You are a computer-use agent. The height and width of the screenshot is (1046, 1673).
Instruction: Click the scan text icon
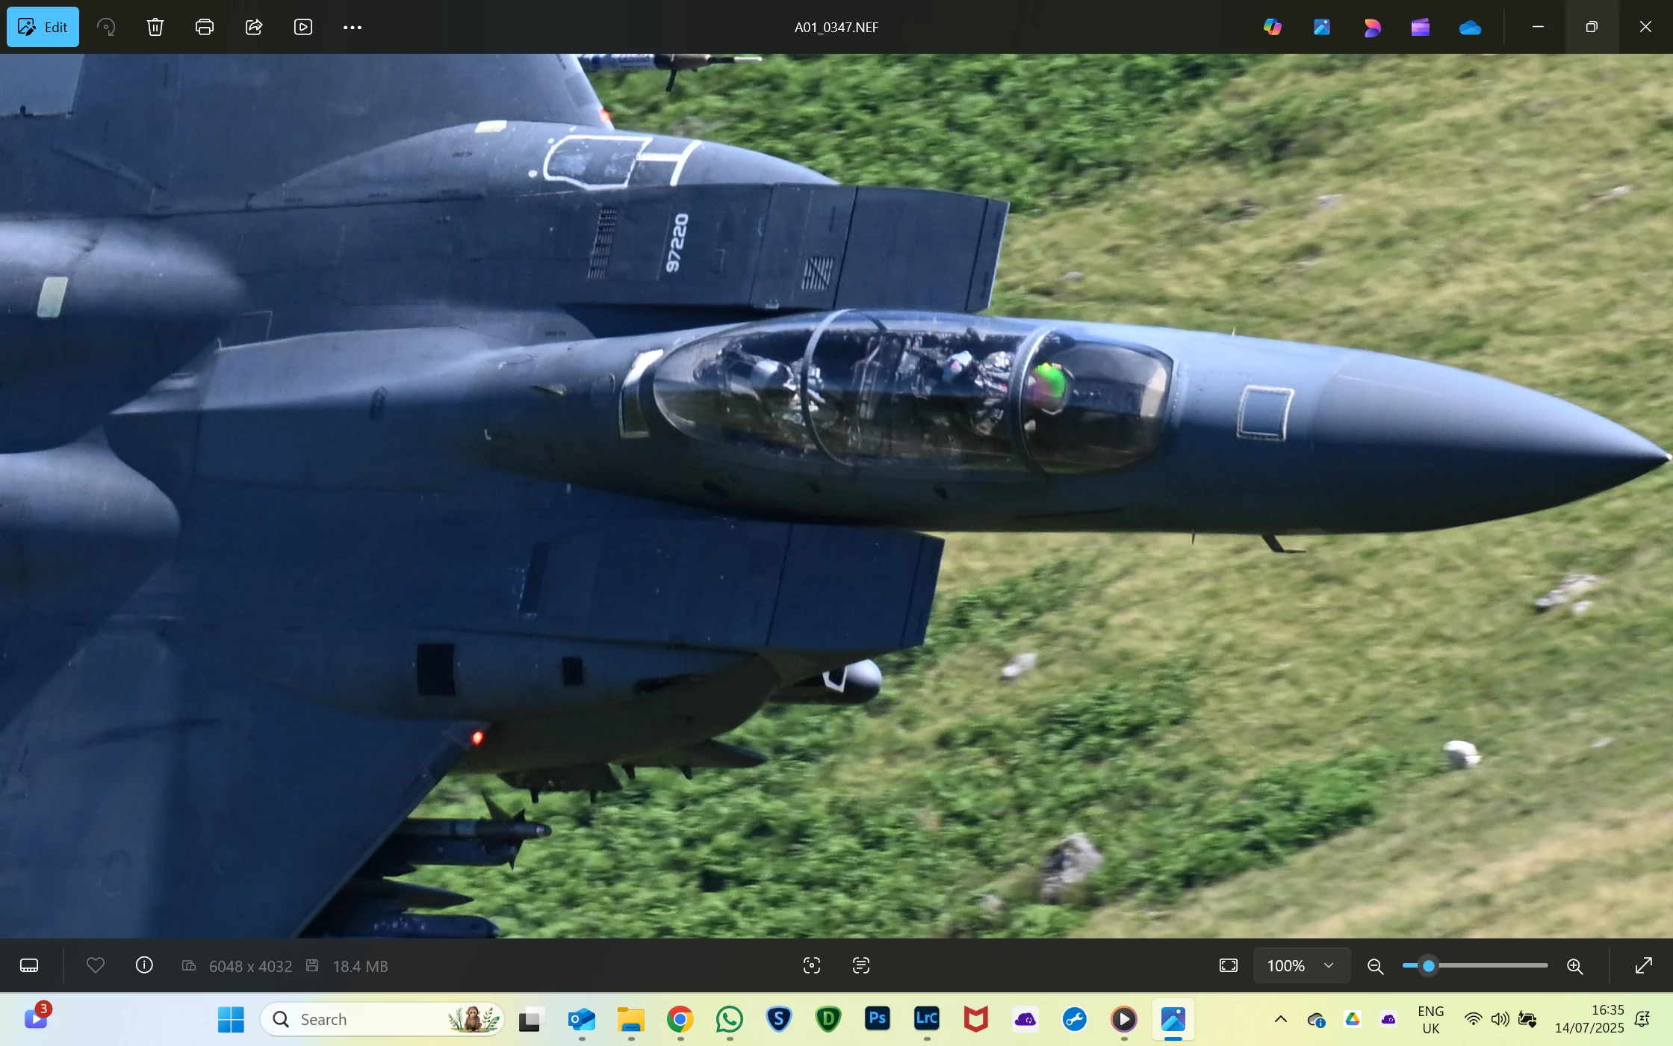point(861,965)
